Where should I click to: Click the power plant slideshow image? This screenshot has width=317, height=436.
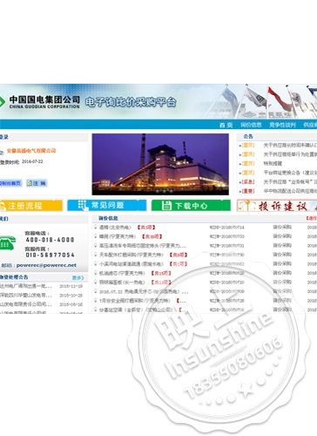click(160, 164)
